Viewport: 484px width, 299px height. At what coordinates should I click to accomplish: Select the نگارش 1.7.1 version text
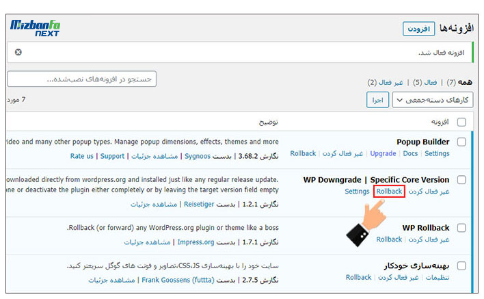pos(260,242)
